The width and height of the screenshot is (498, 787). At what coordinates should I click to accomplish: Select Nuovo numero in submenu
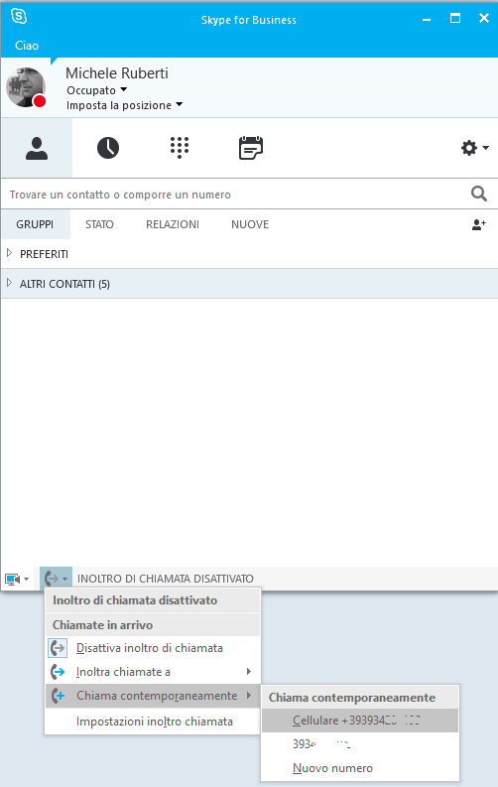360,768
